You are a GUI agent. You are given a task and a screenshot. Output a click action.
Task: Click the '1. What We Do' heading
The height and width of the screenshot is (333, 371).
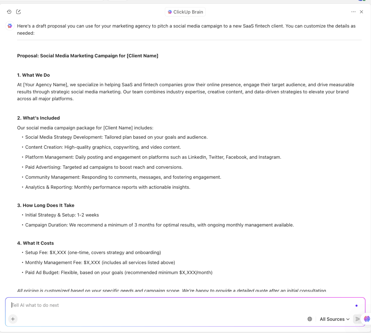[x=34, y=75]
